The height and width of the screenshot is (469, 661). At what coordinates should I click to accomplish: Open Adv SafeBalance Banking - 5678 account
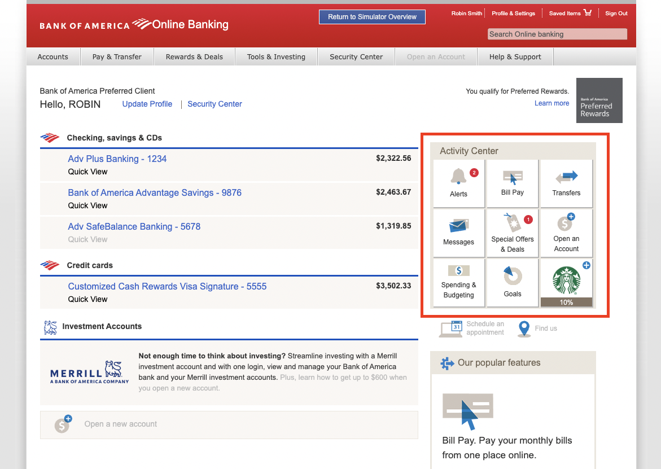[x=134, y=227]
